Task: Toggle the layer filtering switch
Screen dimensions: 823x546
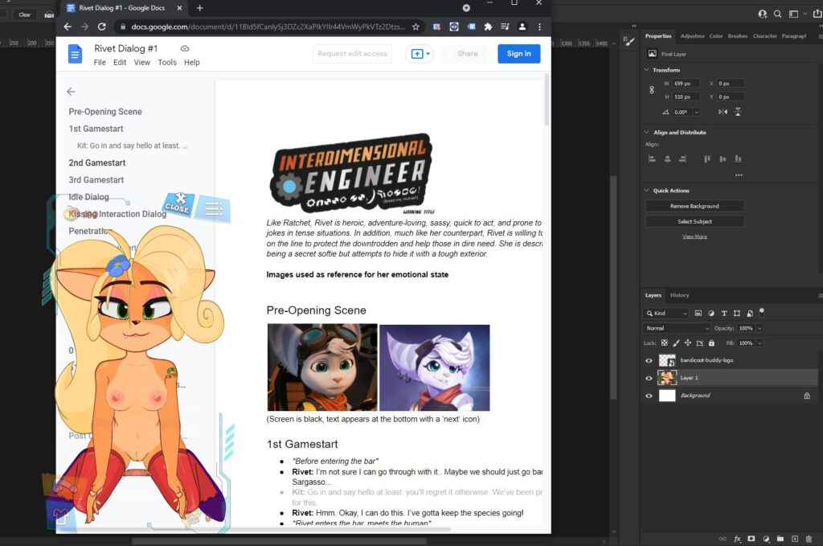Action: coord(762,311)
